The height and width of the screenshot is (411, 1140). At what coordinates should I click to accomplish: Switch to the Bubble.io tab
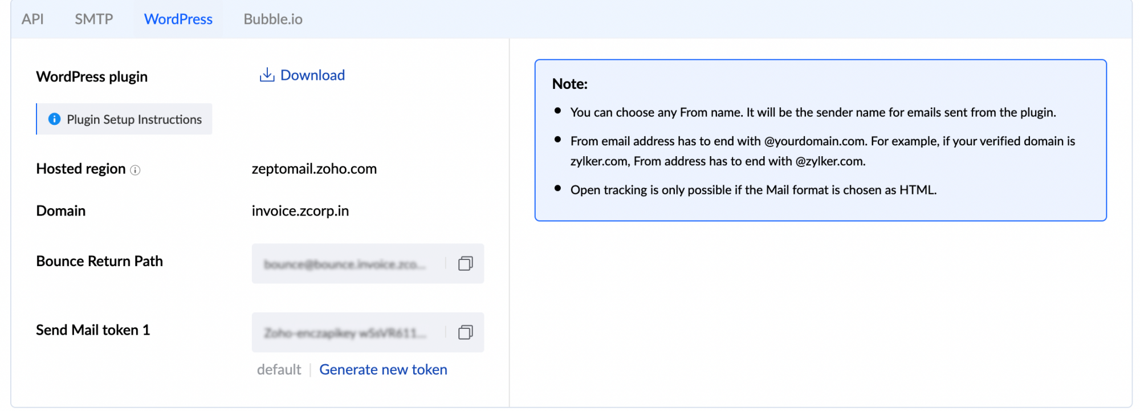(x=273, y=19)
